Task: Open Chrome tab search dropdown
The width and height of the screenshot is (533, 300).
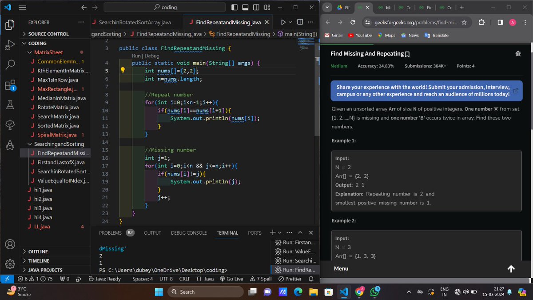Action: coord(327,8)
